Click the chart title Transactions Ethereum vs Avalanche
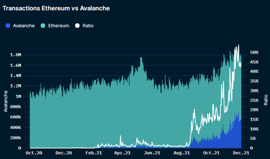The image size is (270, 159). [56, 8]
